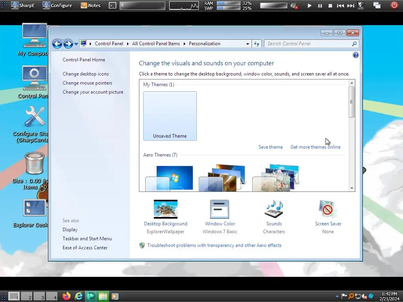Start media playback with the play button
The width and height of the screenshot is (403, 302).
tap(309, 6)
